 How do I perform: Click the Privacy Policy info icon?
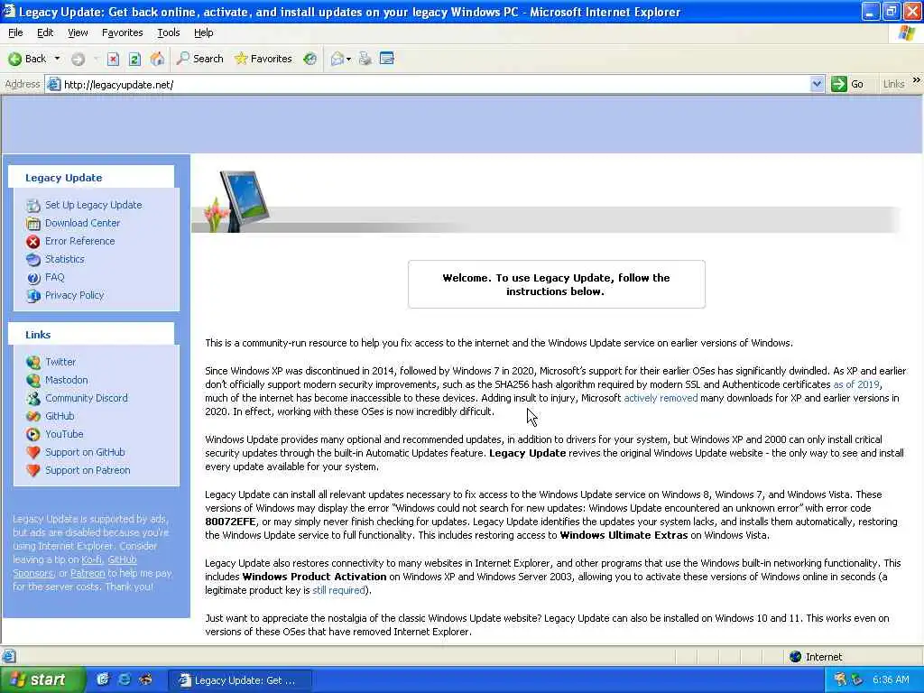point(33,296)
